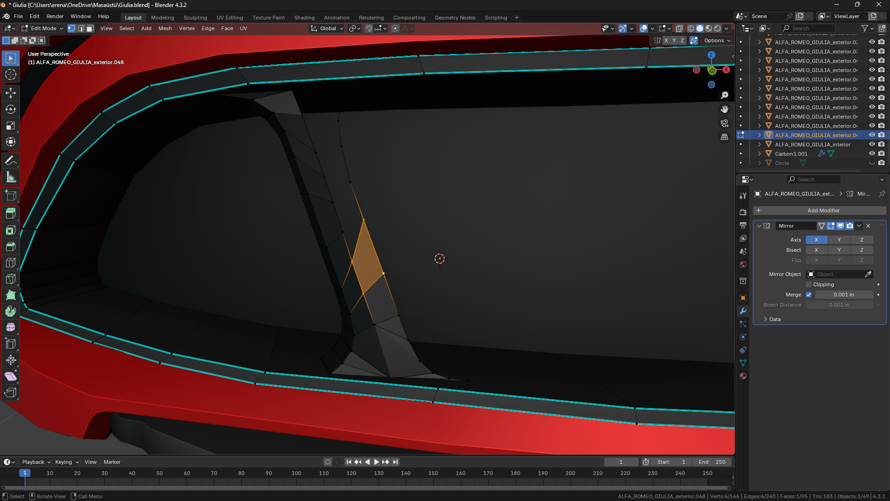Open the Render menu
The image size is (890, 501).
pos(55,16)
